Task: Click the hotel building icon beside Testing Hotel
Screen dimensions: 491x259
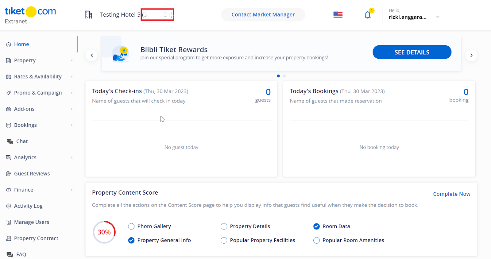Action: tap(88, 14)
